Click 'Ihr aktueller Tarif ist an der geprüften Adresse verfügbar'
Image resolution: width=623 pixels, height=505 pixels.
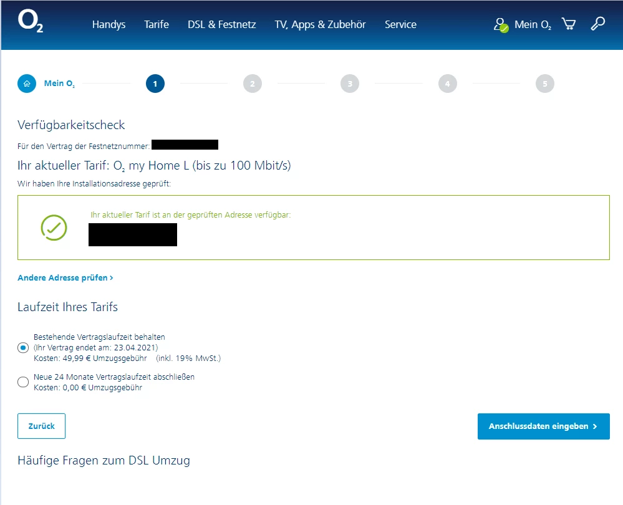(x=191, y=215)
